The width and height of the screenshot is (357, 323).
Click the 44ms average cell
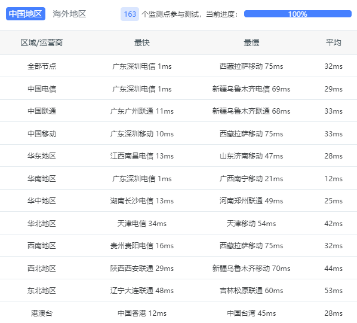coord(333,268)
